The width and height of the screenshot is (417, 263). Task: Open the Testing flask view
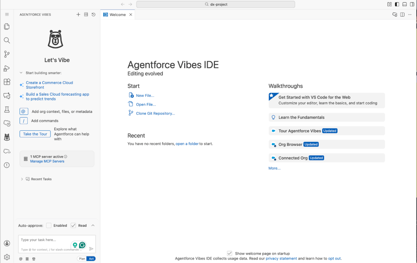[7, 110]
